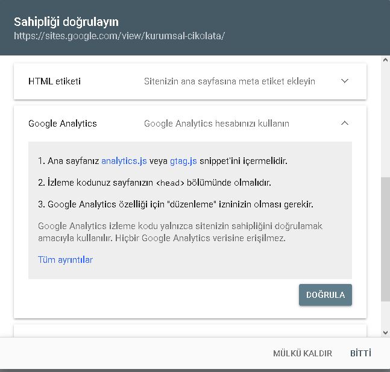Click the vertical scrollbar thumb
This screenshot has height=372, width=390.
pyautogui.click(x=385, y=238)
